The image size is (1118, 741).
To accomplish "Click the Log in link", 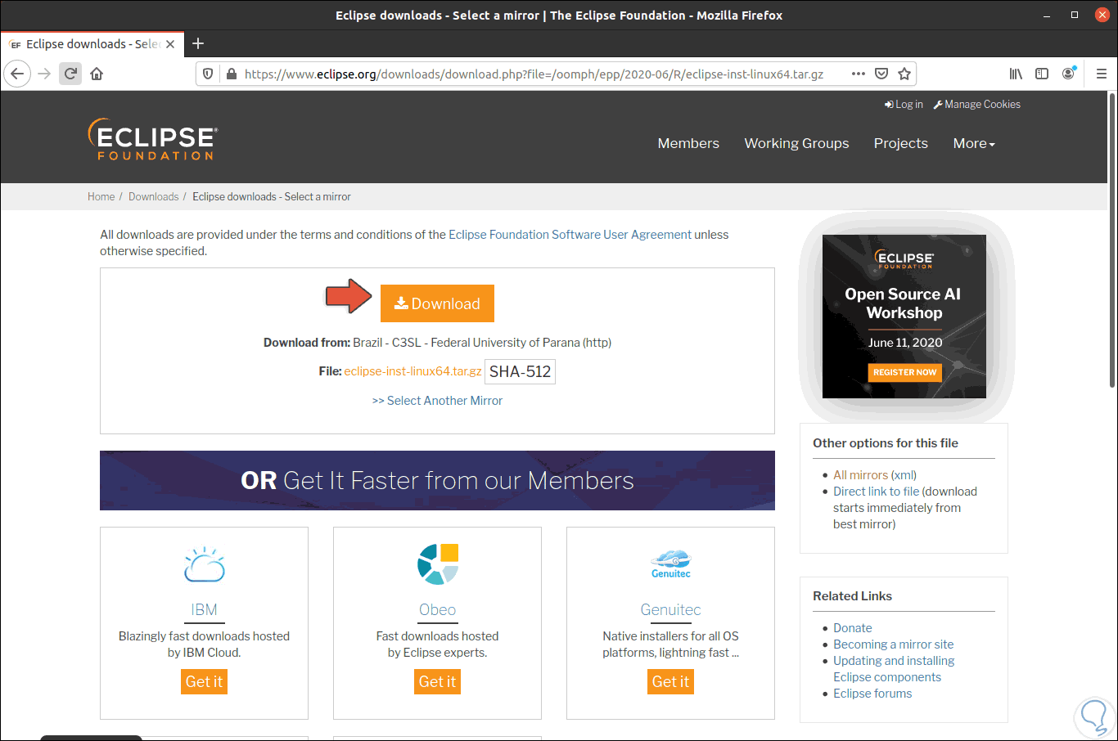I will coord(904,105).
